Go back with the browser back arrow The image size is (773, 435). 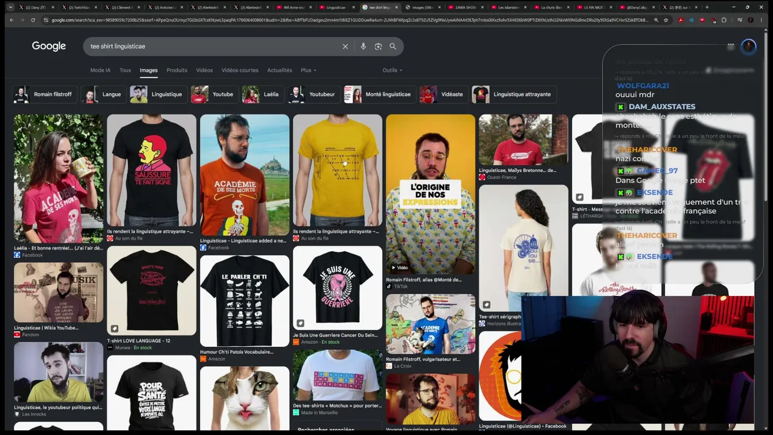11,20
